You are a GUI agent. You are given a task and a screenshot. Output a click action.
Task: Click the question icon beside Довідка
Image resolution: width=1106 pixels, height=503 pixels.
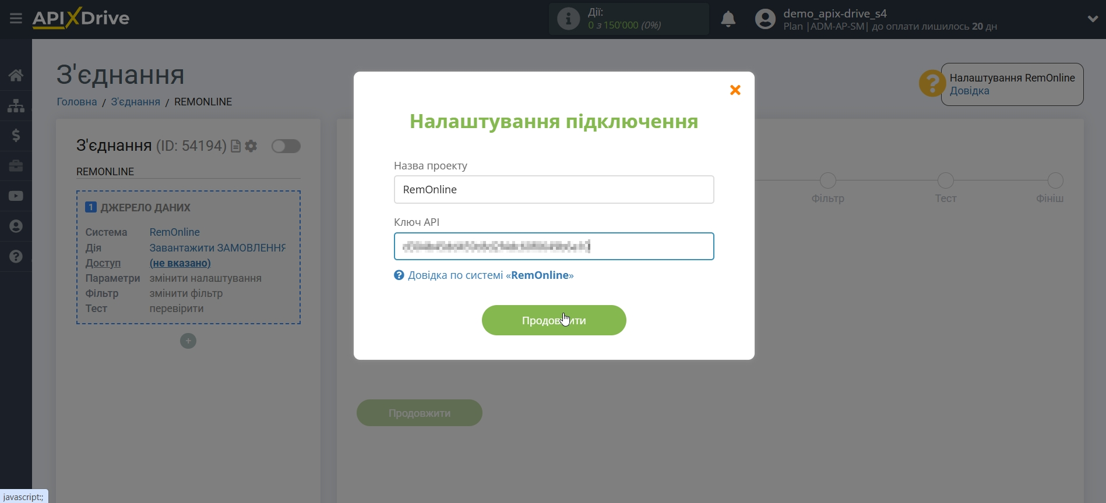coord(399,275)
